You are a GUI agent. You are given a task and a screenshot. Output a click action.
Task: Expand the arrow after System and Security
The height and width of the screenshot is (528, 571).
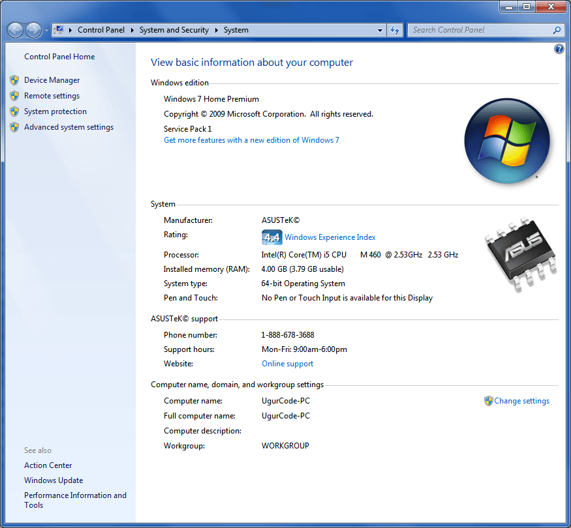coord(216,30)
